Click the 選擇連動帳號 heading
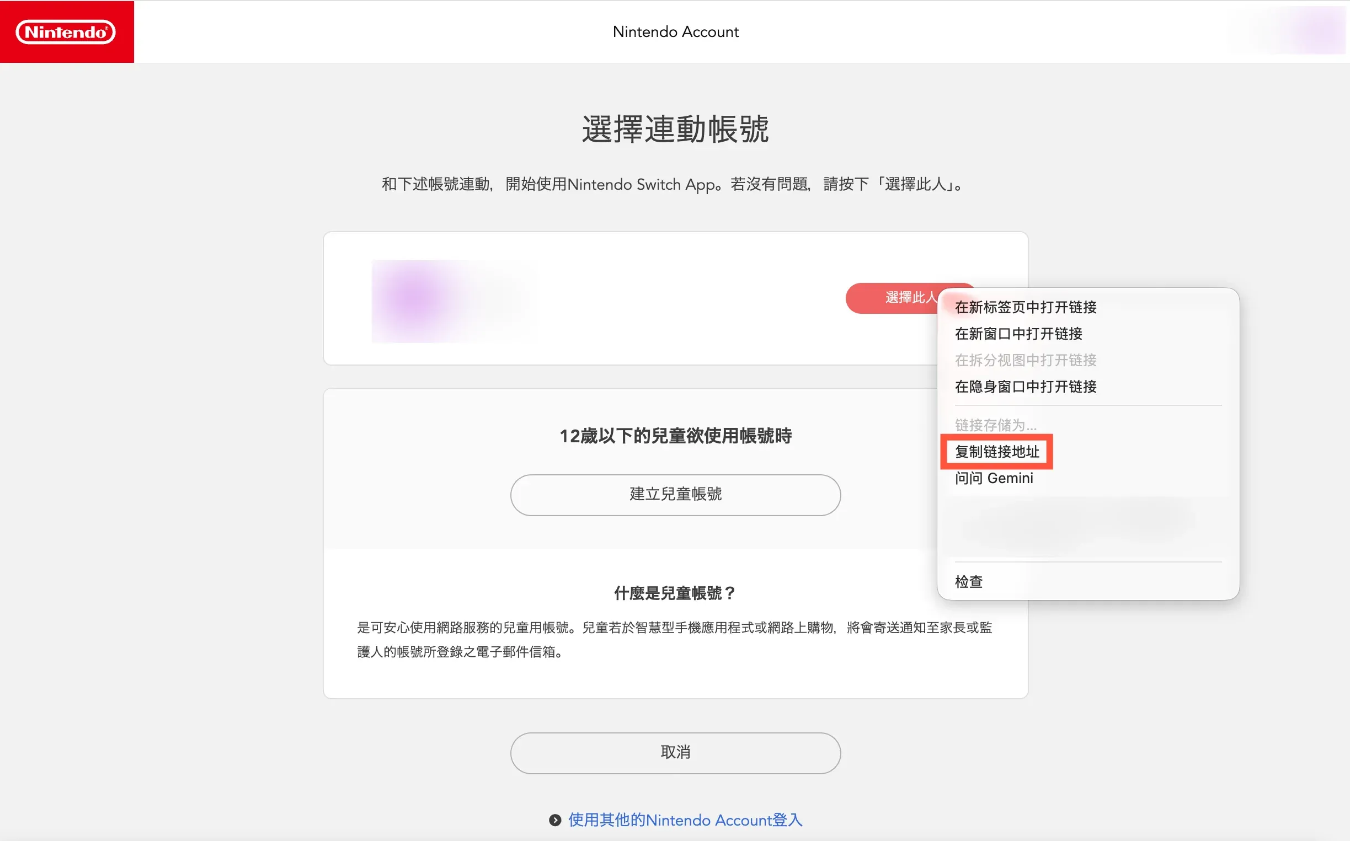The height and width of the screenshot is (841, 1350). coord(675,129)
